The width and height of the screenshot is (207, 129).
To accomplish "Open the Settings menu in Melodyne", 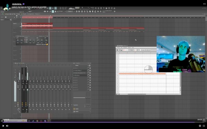I will [118, 47].
